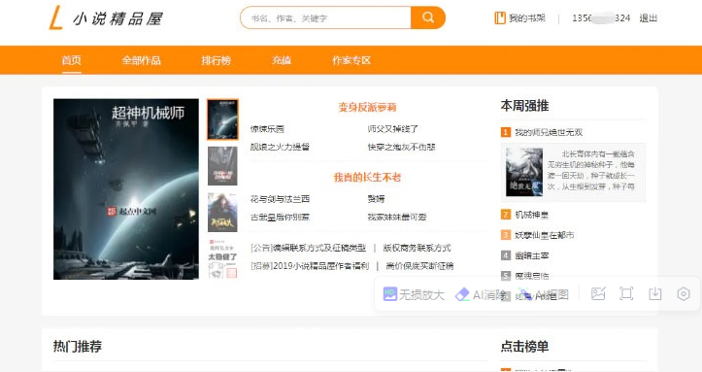Click the user account number in header
702x372 pixels.
coord(601,18)
